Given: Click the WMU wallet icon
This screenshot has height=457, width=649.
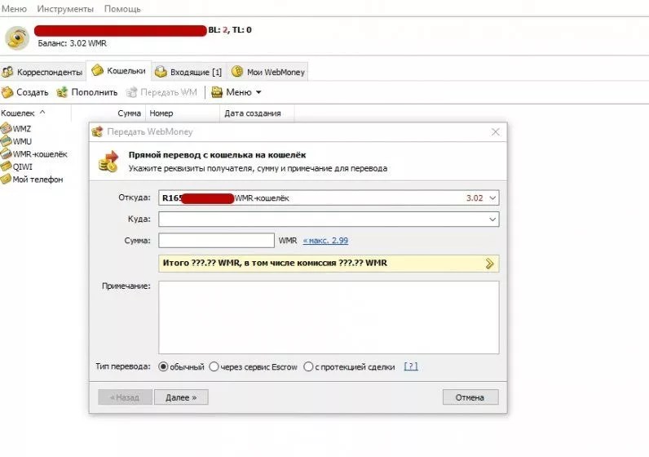Looking at the screenshot, I should 6,141.
